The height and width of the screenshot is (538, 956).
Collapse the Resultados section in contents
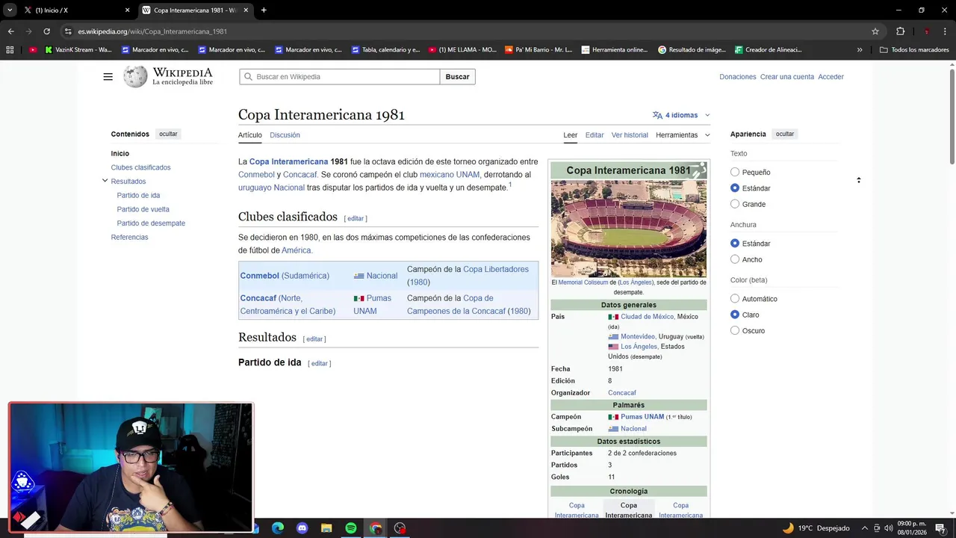pos(105,181)
